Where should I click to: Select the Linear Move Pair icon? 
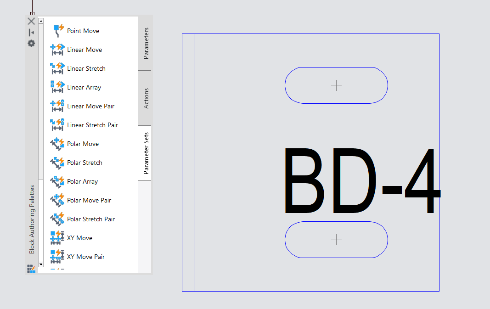(x=57, y=106)
